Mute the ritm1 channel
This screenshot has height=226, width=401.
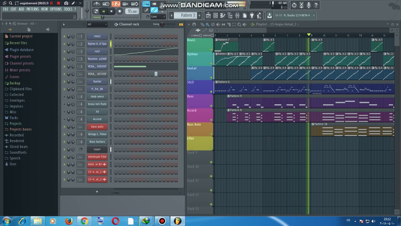tap(65, 36)
